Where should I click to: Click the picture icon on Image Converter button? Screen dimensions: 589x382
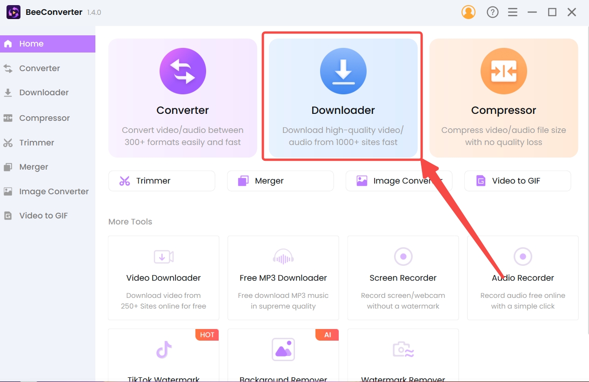pyautogui.click(x=362, y=181)
